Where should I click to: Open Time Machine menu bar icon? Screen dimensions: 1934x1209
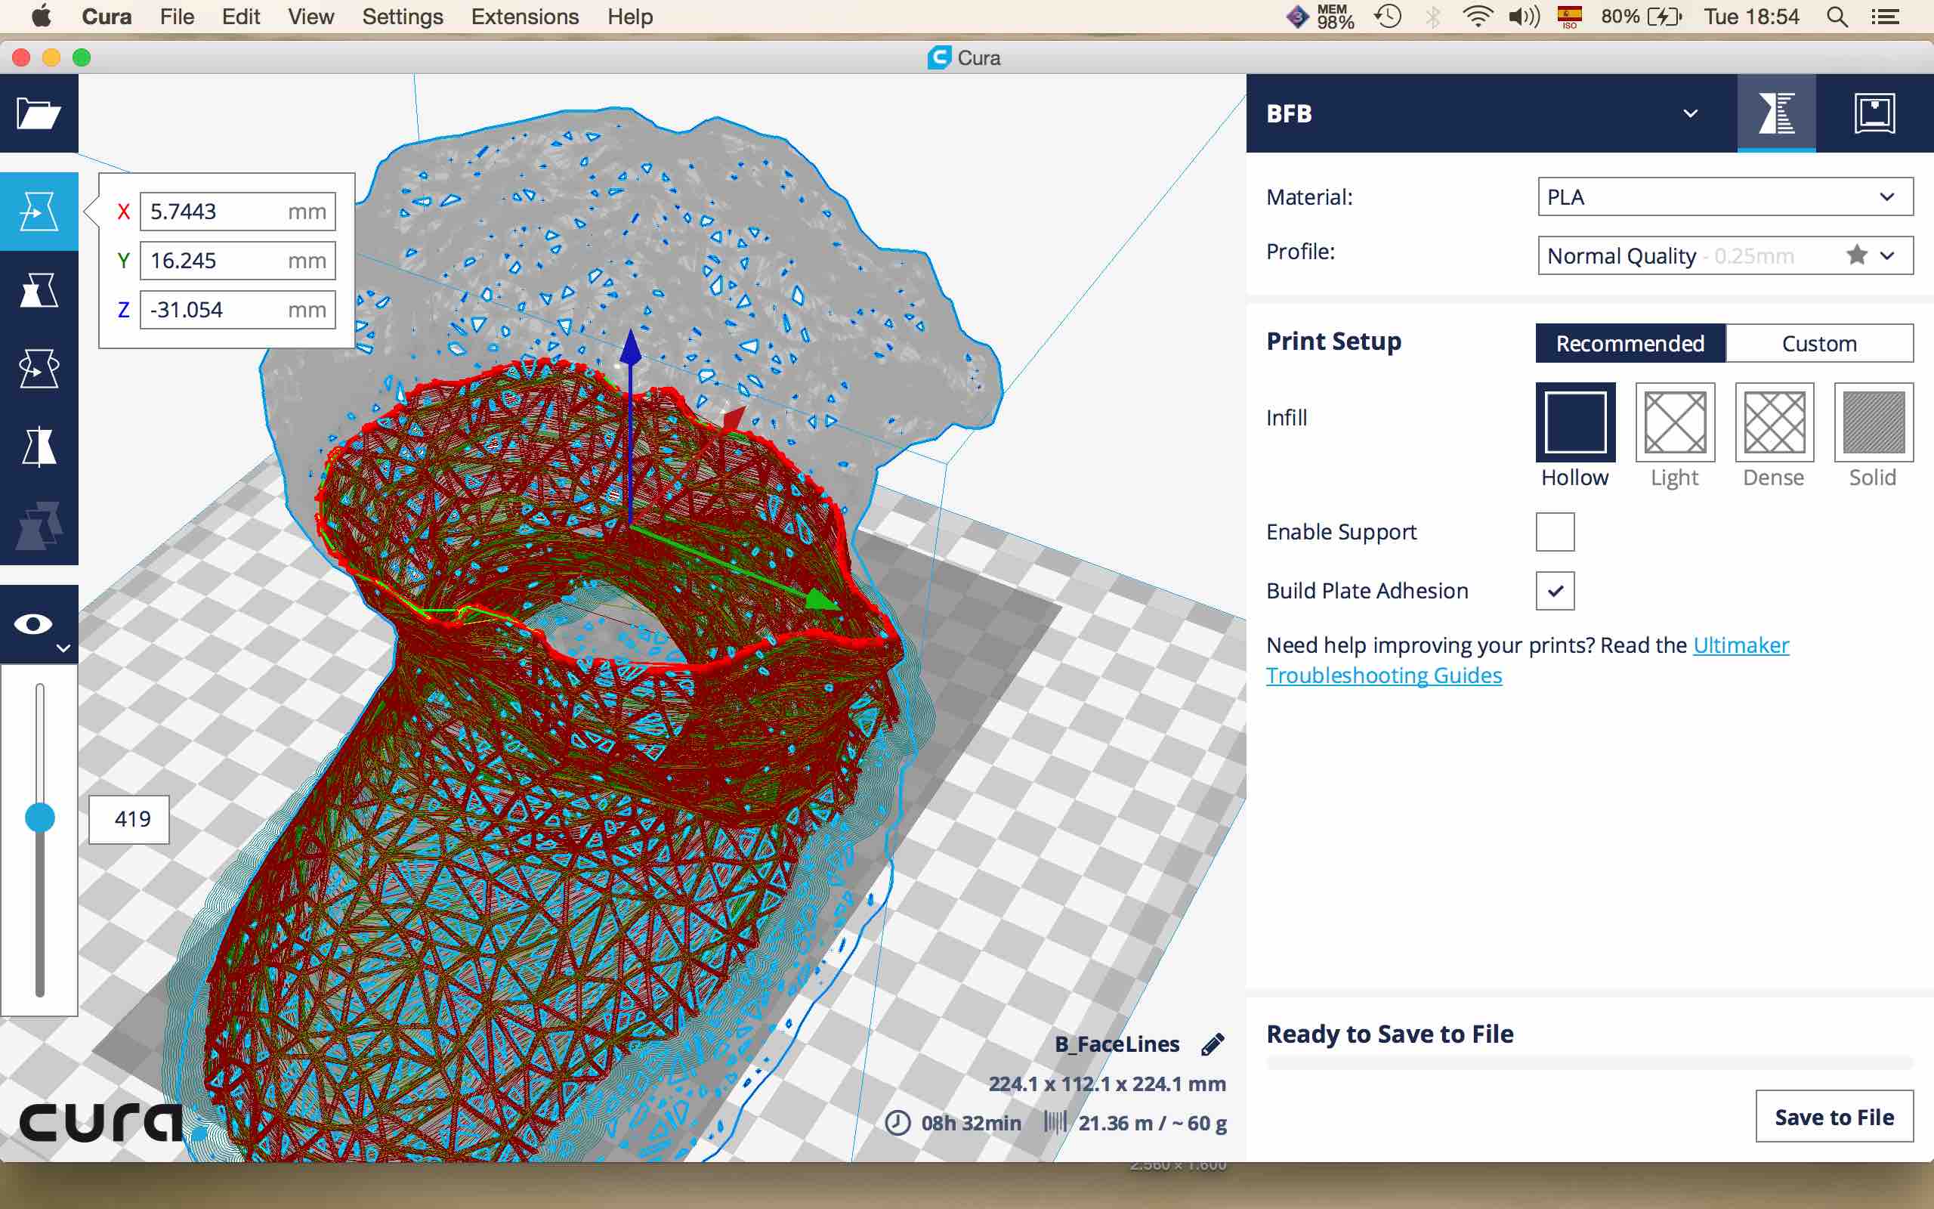coord(1388,17)
